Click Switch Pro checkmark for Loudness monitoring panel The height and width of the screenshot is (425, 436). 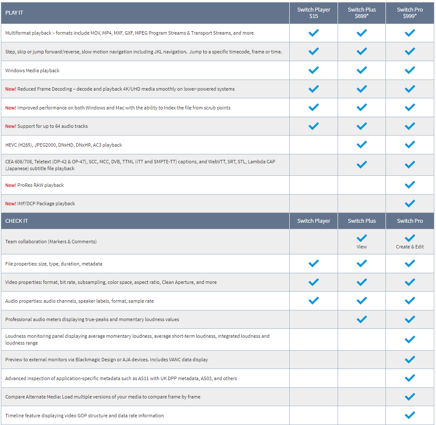409,339
